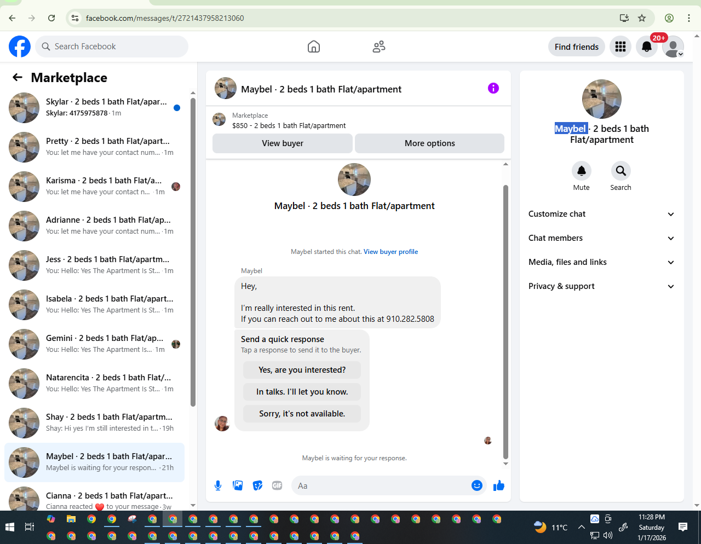Open the account profile avatar menu
Image resolution: width=701 pixels, height=544 pixels.
coord(673,47)
